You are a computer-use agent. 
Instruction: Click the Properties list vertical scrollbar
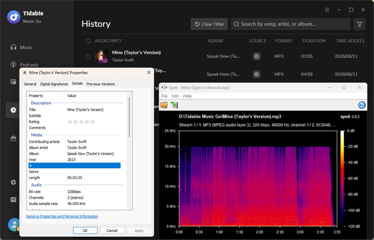point(129,117)
